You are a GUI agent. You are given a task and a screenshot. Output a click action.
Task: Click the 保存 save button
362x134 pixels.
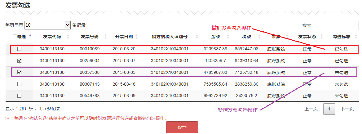[182, 127]
